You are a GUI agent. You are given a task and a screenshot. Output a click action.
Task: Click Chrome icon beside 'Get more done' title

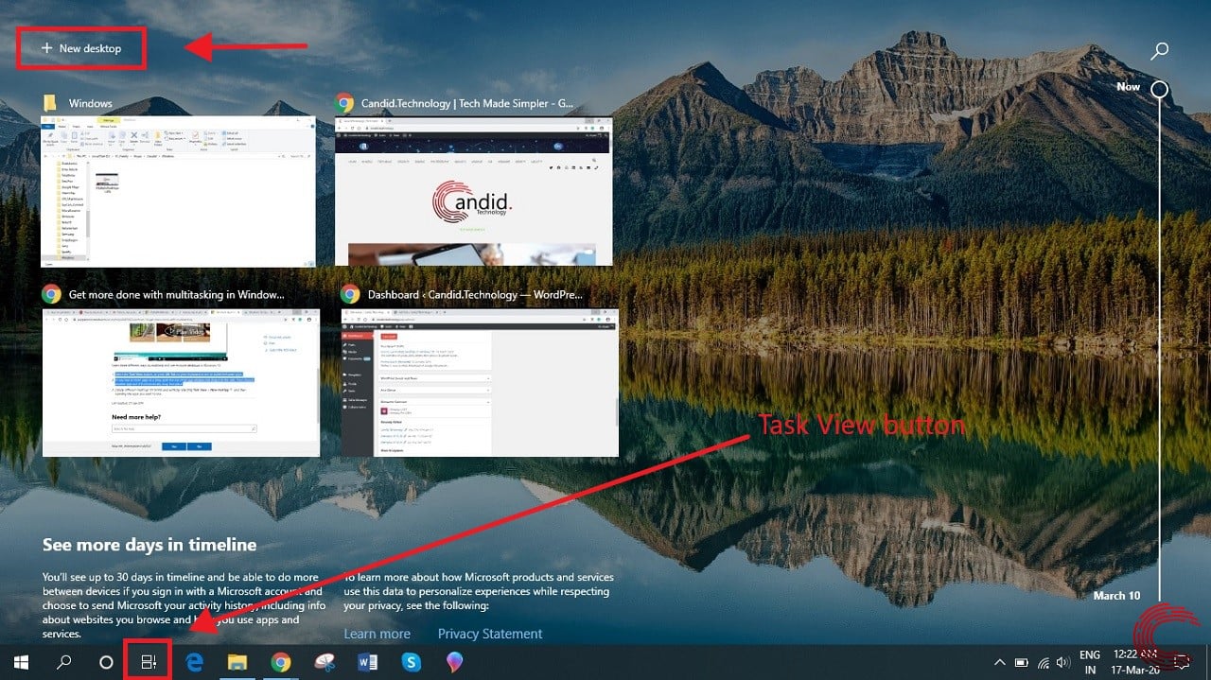pyautogui.click(x=51, y=294)
